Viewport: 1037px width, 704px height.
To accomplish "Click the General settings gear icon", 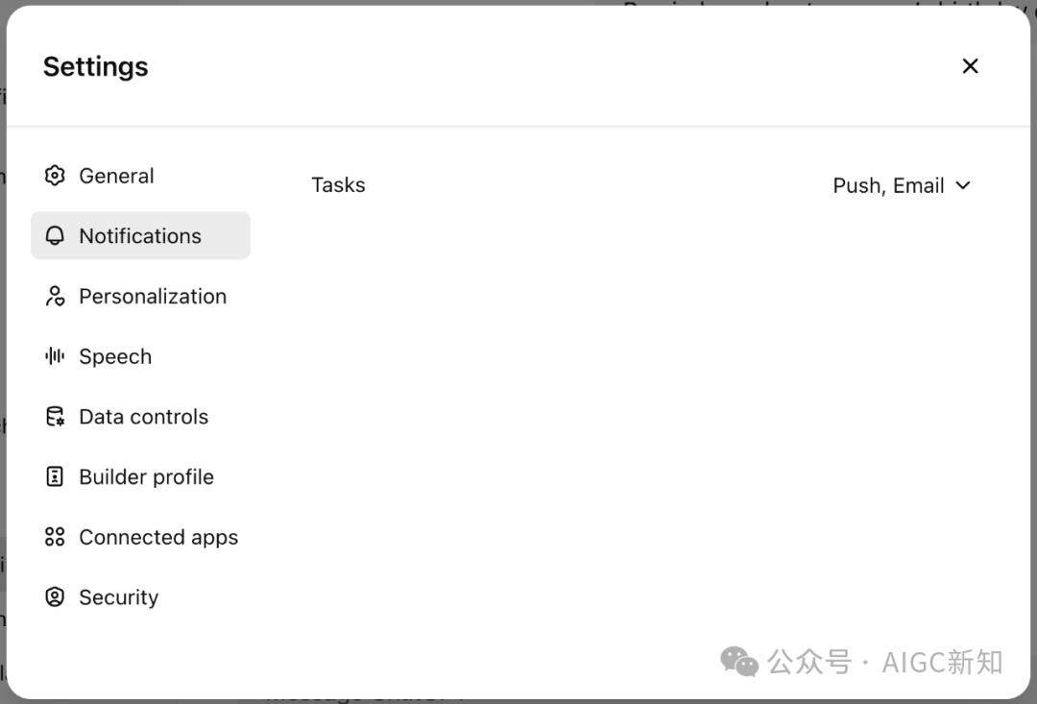I will 55,176.
